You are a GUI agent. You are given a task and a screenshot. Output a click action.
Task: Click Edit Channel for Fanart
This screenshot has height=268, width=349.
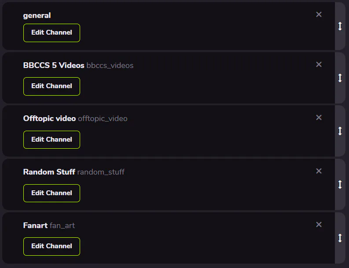(x=51, y=247)
